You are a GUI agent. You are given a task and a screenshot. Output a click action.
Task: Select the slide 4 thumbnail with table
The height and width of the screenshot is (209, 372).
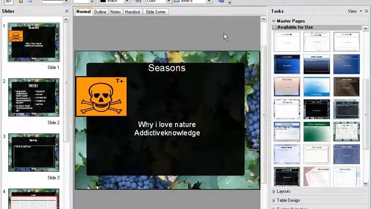point(34,199)
